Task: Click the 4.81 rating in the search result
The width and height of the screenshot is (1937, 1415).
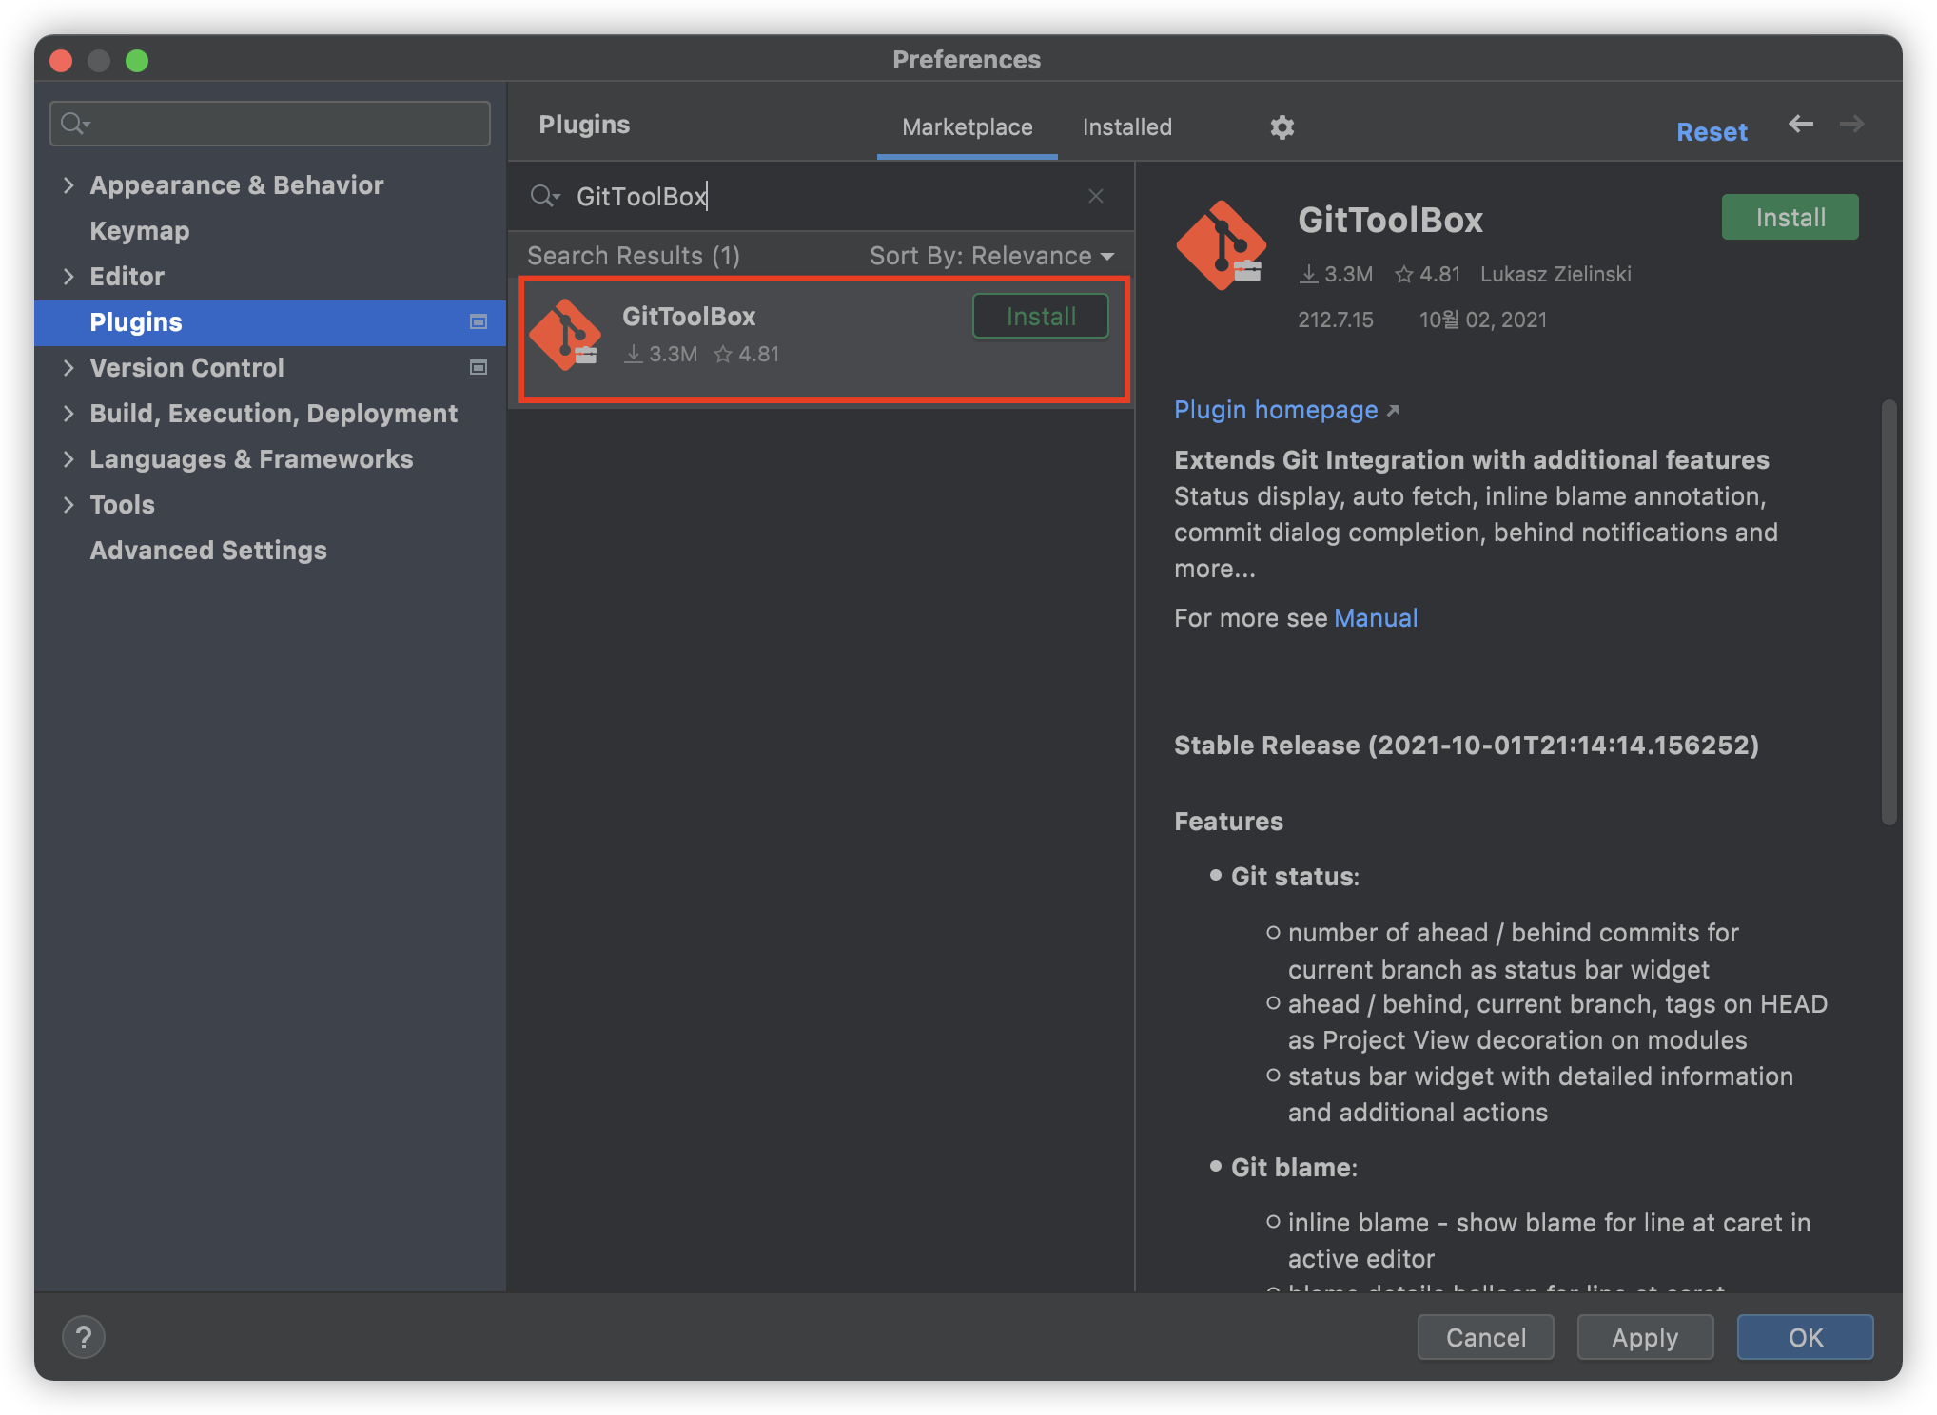Action: click(747, 355)
